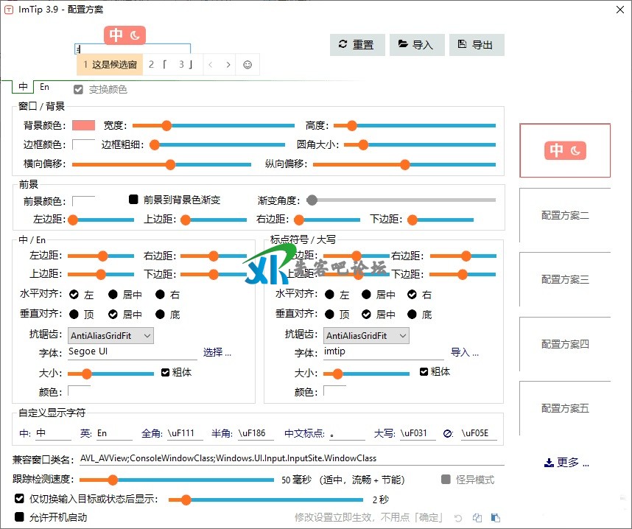Open the 标点符号 抗锯齿 dropdown
Image resolution: width=632 pixels, height=529 pixels.
tap(367, 336)
